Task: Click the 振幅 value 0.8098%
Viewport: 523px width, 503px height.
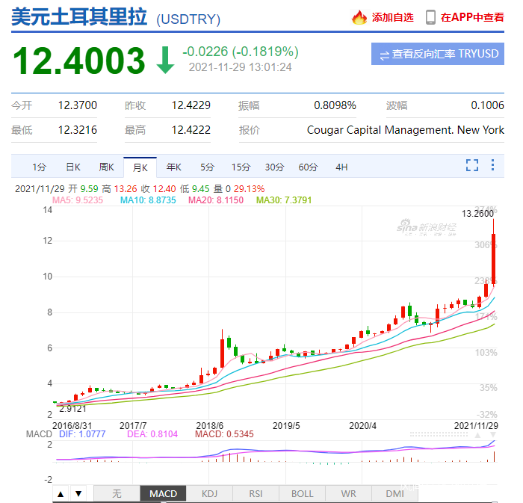Action: (x=335, y=105)
